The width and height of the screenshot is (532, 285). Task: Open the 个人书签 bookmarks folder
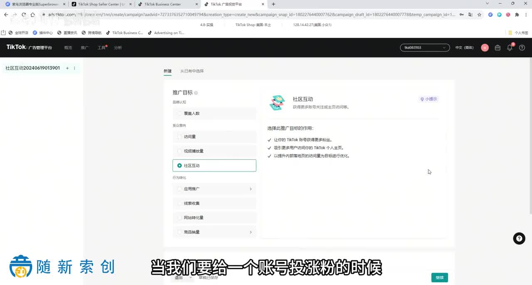pyautogui.click(x=518, y=33)
